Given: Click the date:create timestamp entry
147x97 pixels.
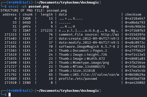Looking at the screenshot, I should point(89,38).
